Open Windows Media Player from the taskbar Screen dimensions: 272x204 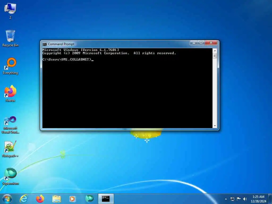[x=72, y=199]
